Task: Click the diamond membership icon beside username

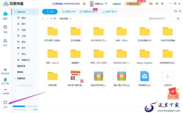Action: [106, 4]
